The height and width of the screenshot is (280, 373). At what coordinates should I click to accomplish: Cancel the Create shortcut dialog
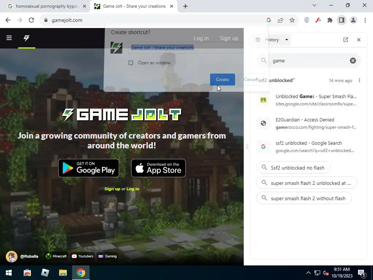pyautogui.click(x=251, y=79)
